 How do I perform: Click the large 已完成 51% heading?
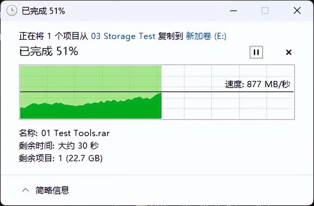pyautogui.click(x=49, y=52)
